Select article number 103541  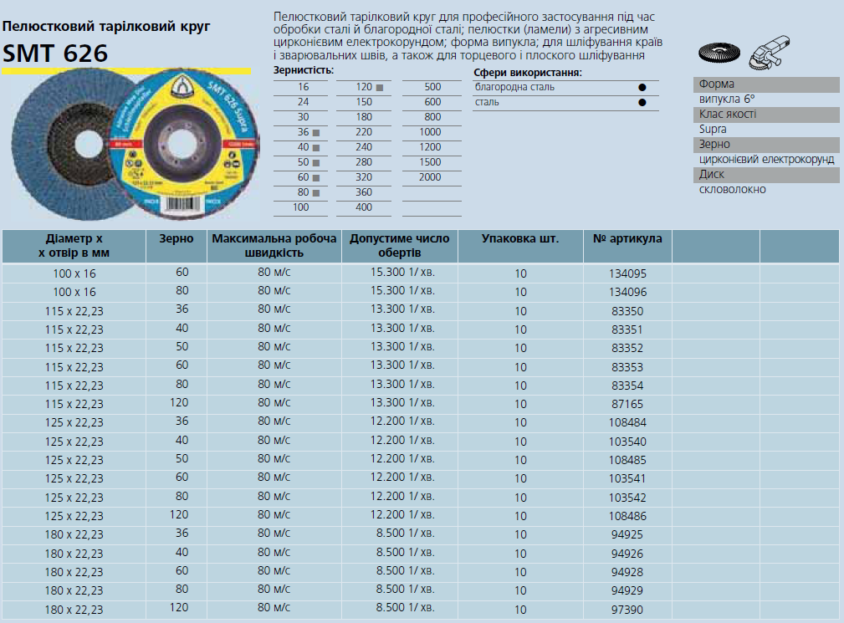click(627, 479)
